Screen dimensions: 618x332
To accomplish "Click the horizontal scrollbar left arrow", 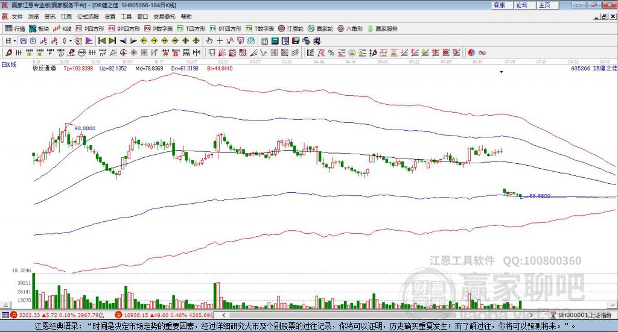I will click(224, 315).
